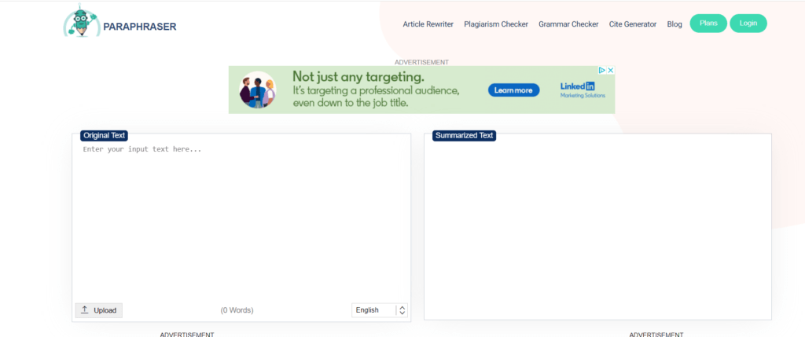
Task: Click the people illustration in the ad
Action: point(258,90)
